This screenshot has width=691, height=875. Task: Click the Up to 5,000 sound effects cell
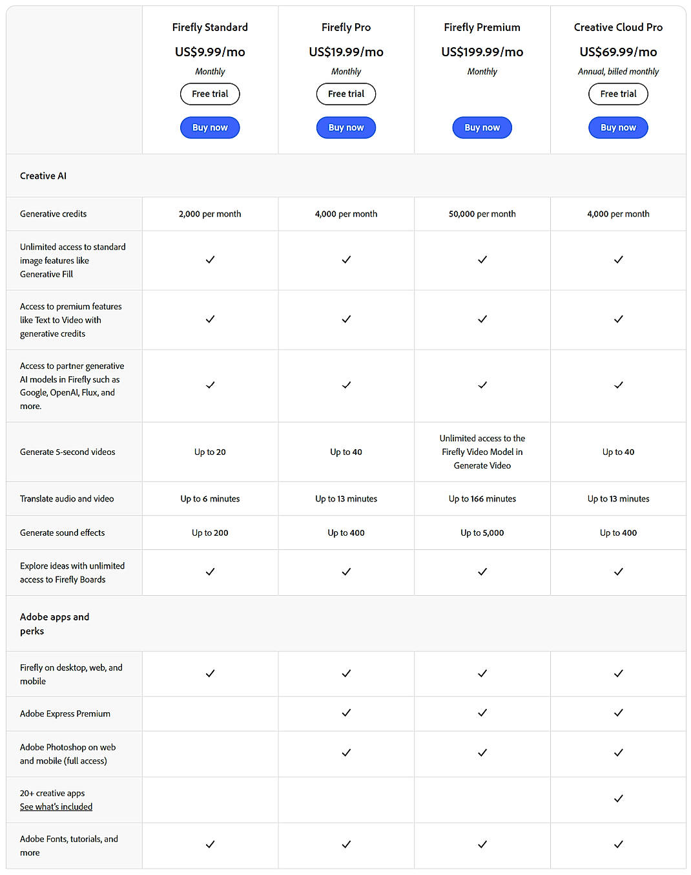click(482, 532)
